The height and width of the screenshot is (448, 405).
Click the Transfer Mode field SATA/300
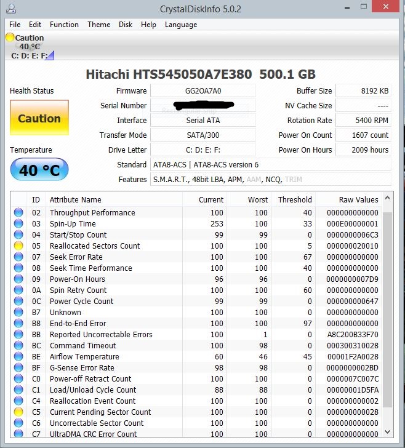203,135
